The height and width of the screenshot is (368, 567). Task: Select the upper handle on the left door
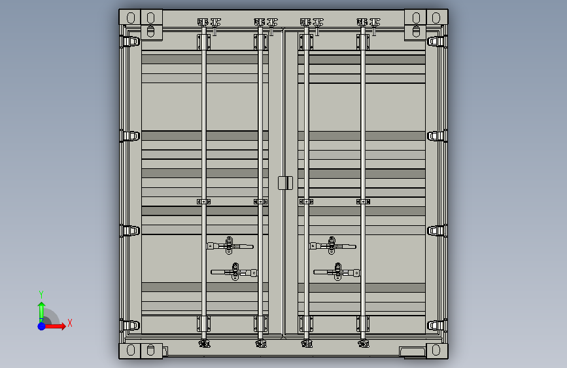pos(230,246)
